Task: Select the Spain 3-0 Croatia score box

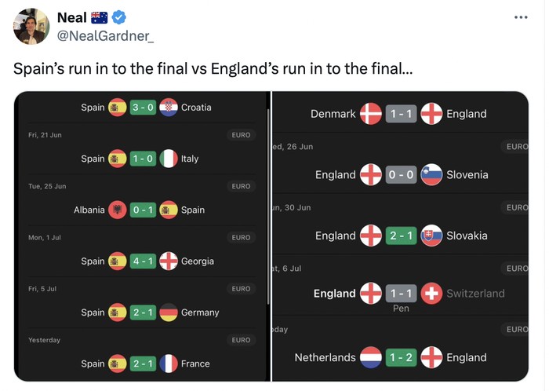Action: tap(143, 108)
